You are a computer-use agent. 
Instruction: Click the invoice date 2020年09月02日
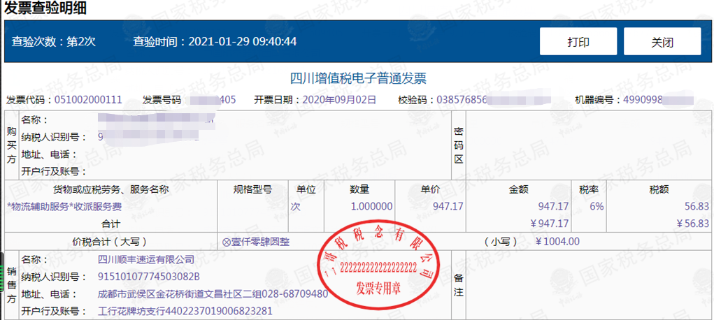pos(340,100)
